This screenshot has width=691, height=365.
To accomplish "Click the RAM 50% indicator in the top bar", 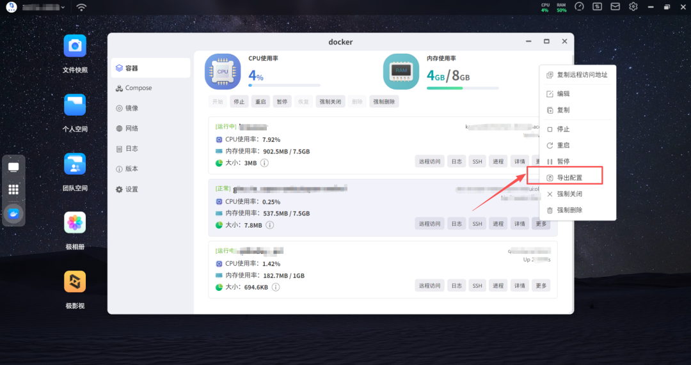I will click(x=561, y=8).
